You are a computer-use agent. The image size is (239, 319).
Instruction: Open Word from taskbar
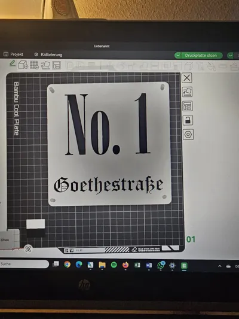149,265
